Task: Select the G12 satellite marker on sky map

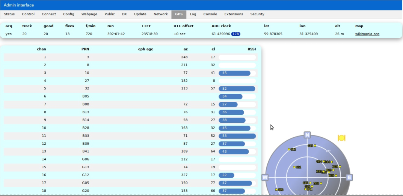Action: [289, 149]
